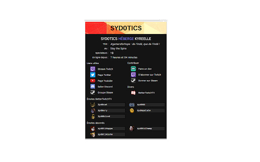Click the BetterTwitchTV logo icon
Image resolution: width=260 pixels, height=162 pixels.
pos(133,93)
